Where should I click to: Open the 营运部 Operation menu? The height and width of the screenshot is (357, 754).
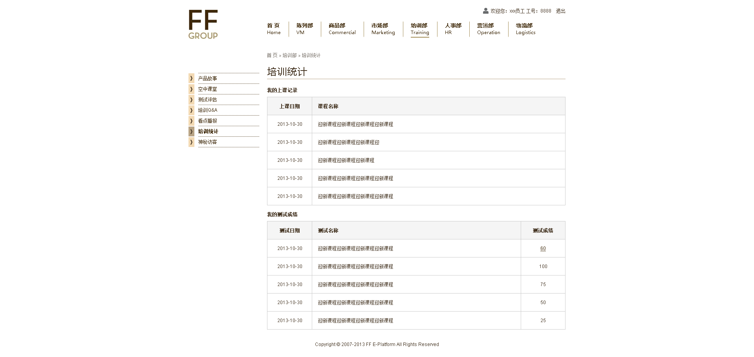click(x=489, y=29)
